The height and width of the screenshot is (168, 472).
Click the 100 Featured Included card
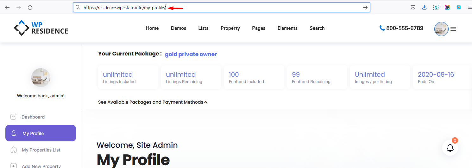pyautogui.click(x=254, y=77)
